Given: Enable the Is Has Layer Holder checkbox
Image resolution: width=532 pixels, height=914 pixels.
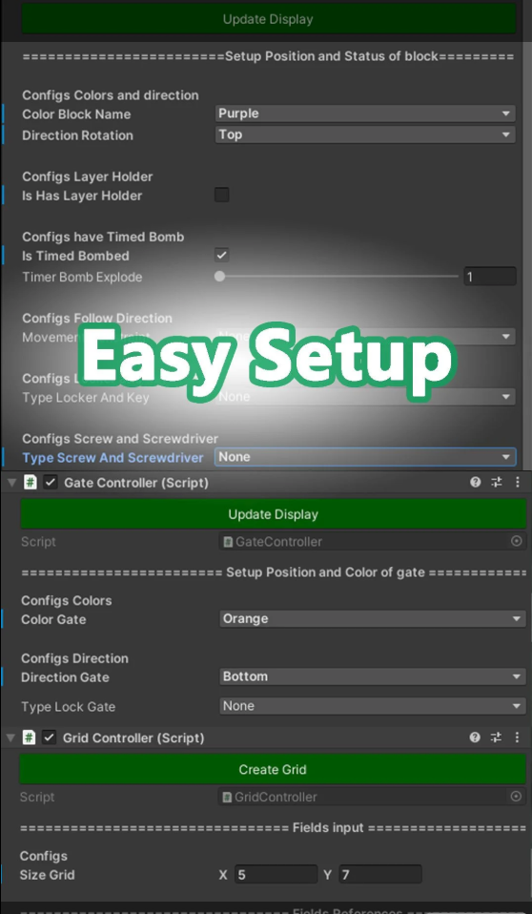Looking at the screenshot, I should click(221, 195).
